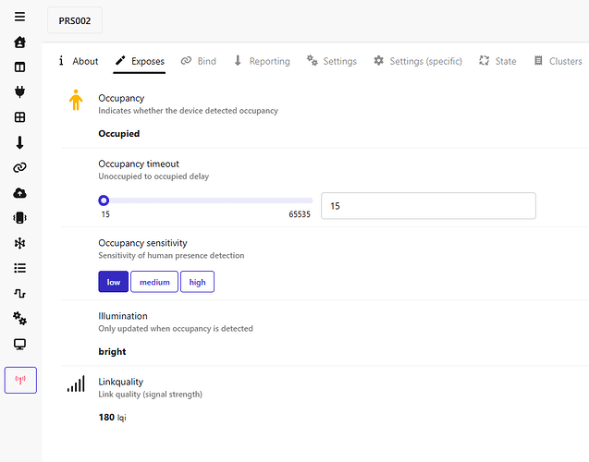Switch to the About tab
The width and height of the screenshot is (589, 462).
(x=78, y=61)
